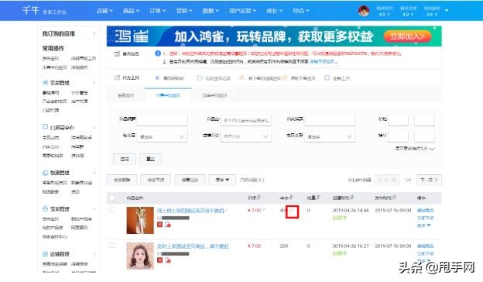Viewport: 483px width, 282px height.
Task: Click the clock history records tool icon
Action: [x=200, y=78]
